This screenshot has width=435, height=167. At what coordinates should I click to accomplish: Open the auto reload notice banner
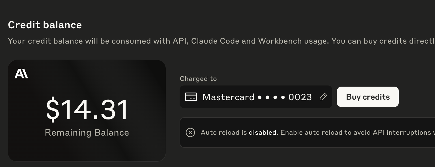point(307,132)
